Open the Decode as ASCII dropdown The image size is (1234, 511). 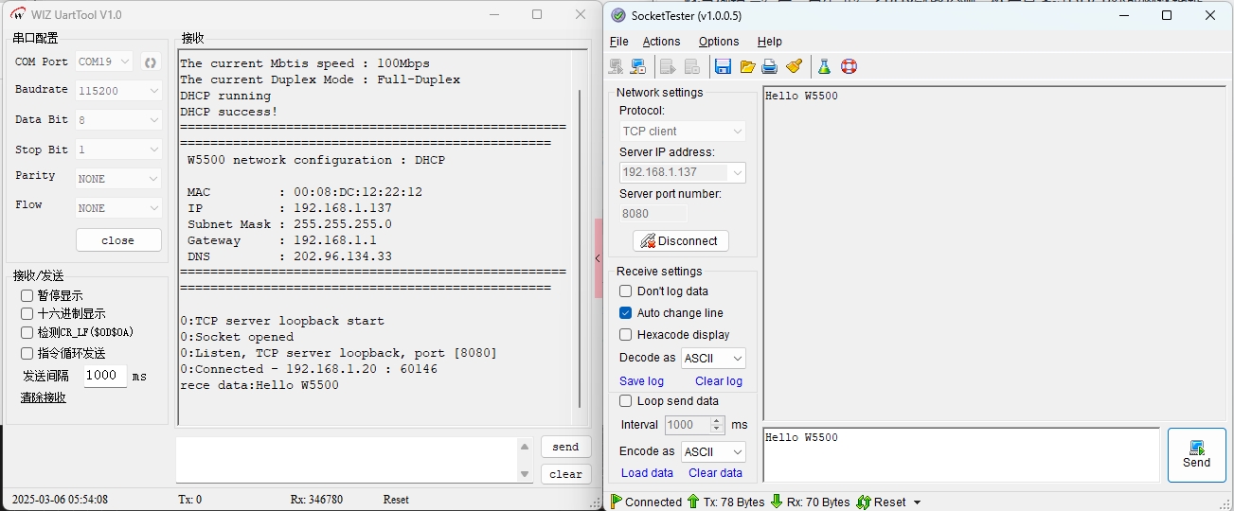coord(713,359)
